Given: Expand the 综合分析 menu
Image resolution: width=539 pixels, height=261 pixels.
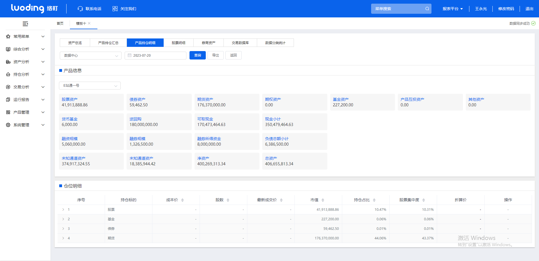Looking at the screenshot, I should tap(43, 49).
